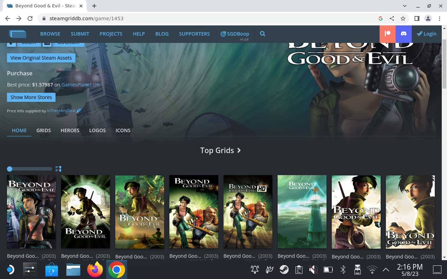Image resolution: width=447 pixels, height=279 pixels.
Task: Open Firefox from the taskbar
Action: [95, 270]
